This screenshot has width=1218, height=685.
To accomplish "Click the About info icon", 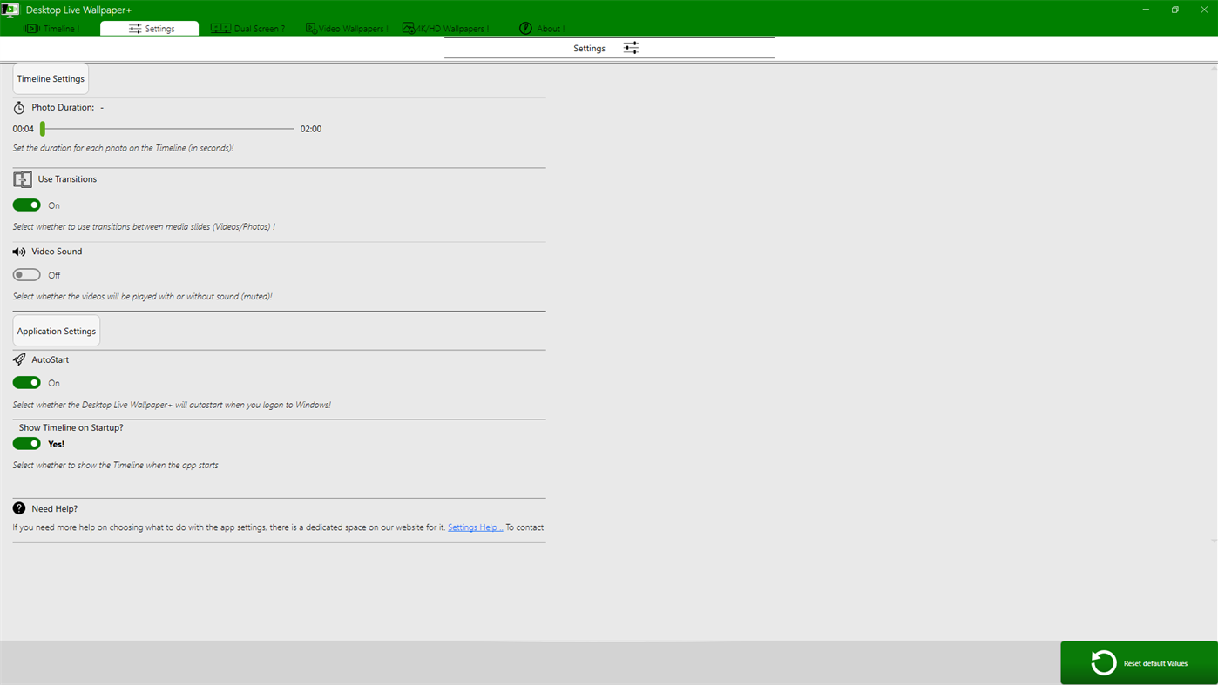I will click(524, 27).
